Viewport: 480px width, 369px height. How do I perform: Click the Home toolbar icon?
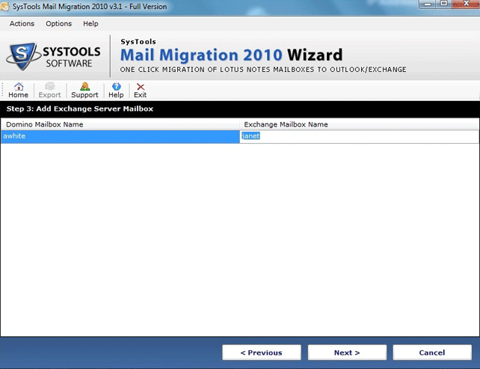point(19,91)
